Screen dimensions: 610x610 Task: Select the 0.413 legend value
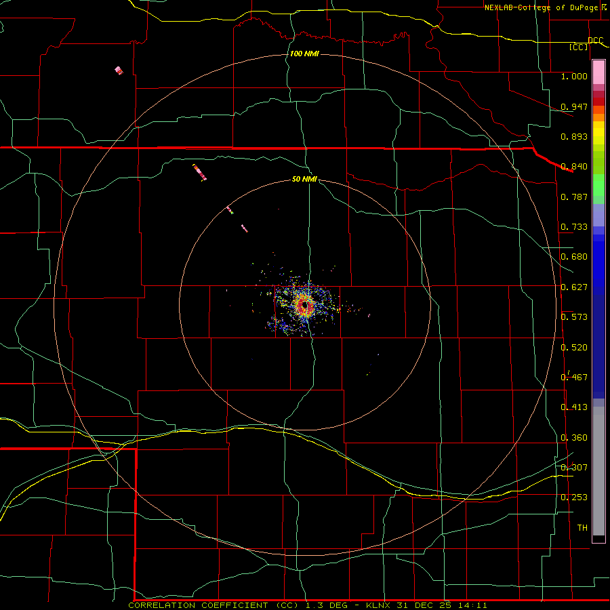tap(574, 407)
